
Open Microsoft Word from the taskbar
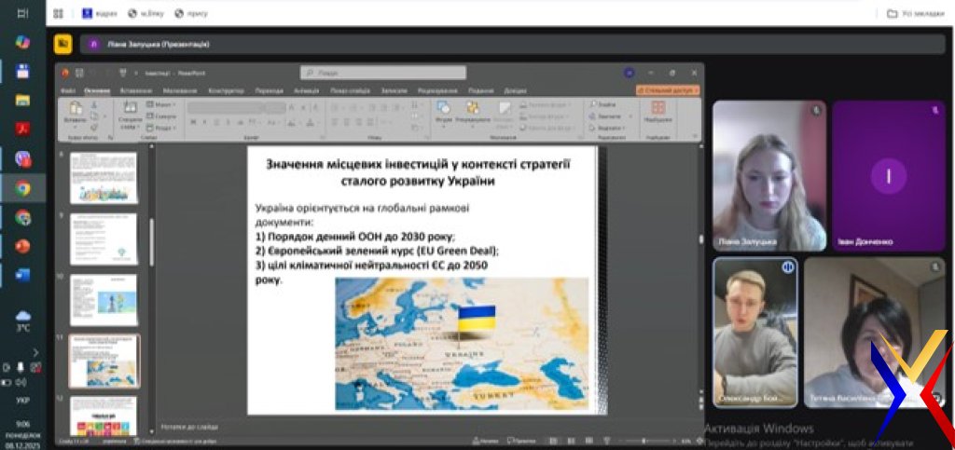point(22,275)
